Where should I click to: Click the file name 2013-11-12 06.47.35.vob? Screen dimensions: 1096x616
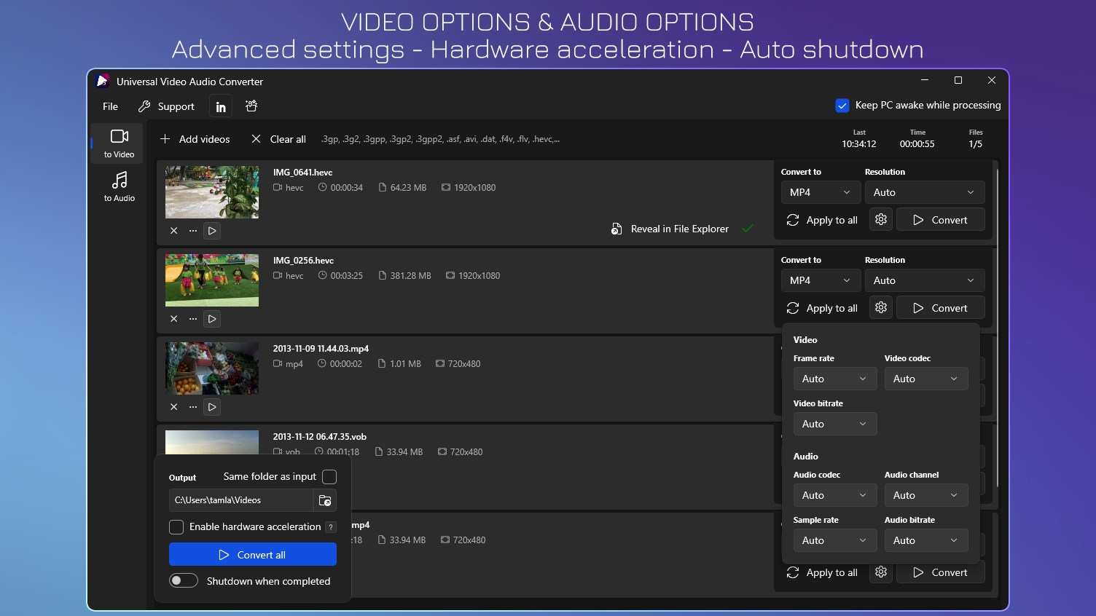320,437
